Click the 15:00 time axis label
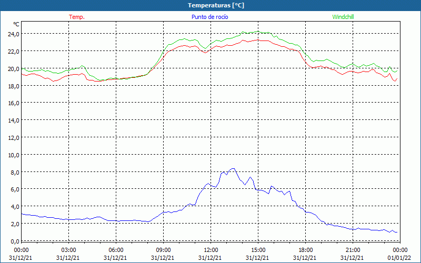 coord(258,250)
